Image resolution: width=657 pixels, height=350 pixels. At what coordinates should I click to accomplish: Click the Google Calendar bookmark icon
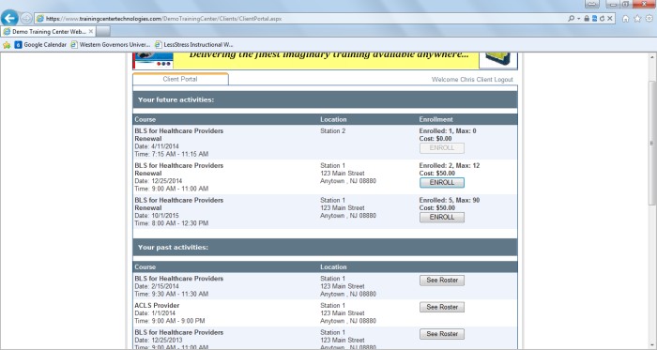tap(18, 44)
